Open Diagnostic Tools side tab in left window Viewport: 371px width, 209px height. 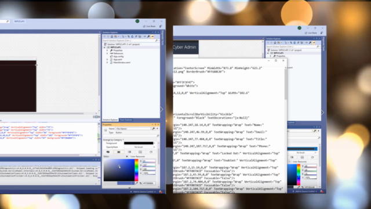point(162,38)
